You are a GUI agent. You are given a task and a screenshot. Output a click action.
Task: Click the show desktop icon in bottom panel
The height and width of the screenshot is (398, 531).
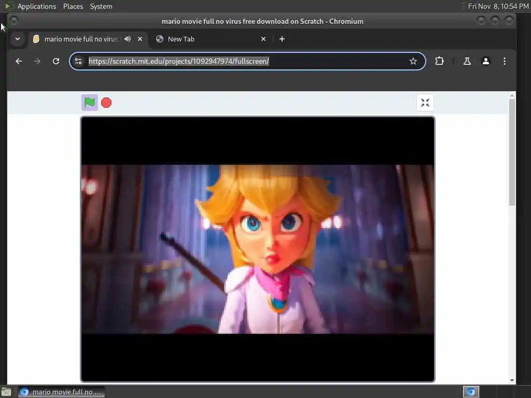[x=6, y=392]
